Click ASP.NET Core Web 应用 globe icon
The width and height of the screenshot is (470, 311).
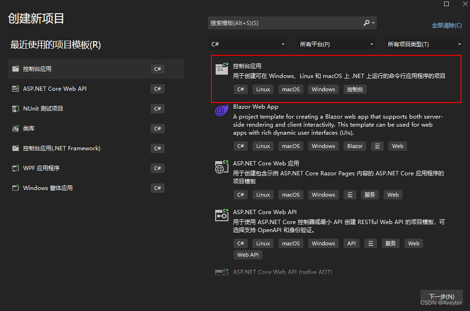222,167
